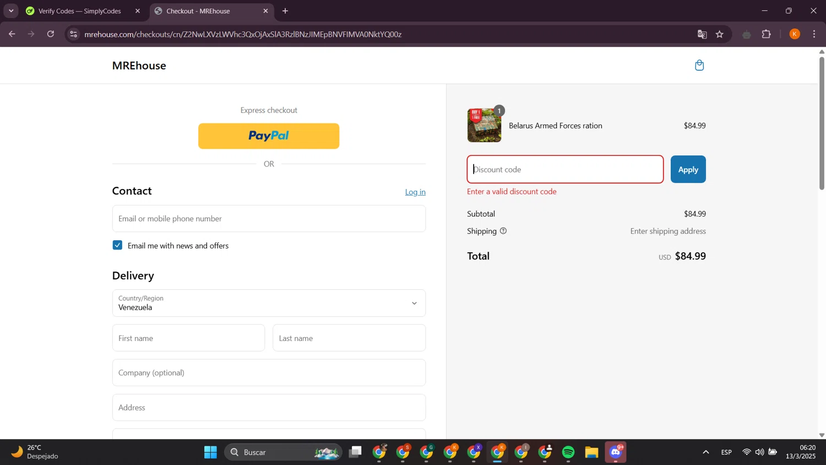Uncheck Email me with news and offers
The height and width of the screenshot is (465, 826).
click(117, 245)
